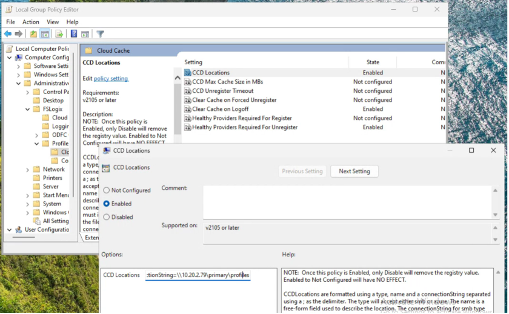Click the Export List toolbar icon
The width and height of the screenshot is (509, 314).
[x=59, y=34]
